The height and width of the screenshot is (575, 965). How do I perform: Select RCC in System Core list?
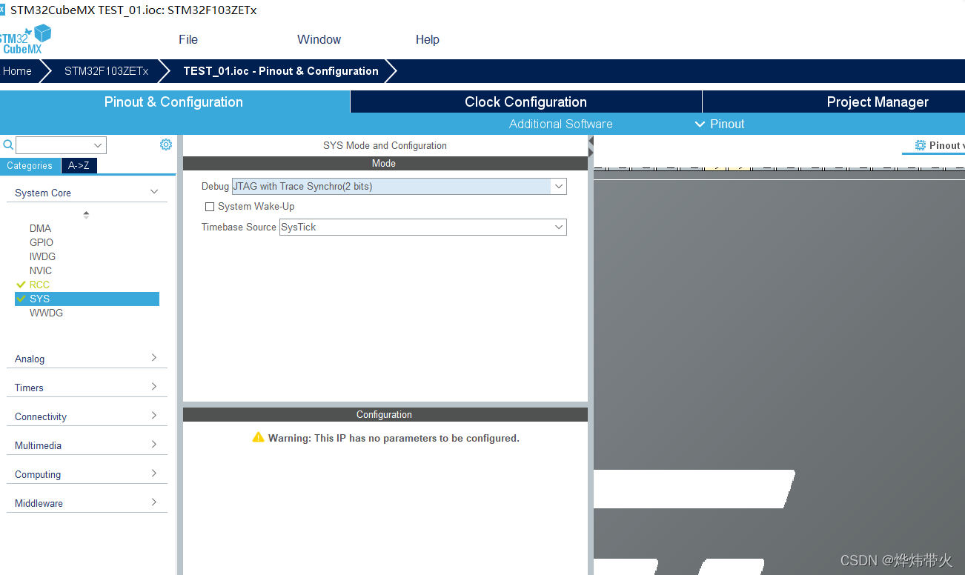(39, 285)
